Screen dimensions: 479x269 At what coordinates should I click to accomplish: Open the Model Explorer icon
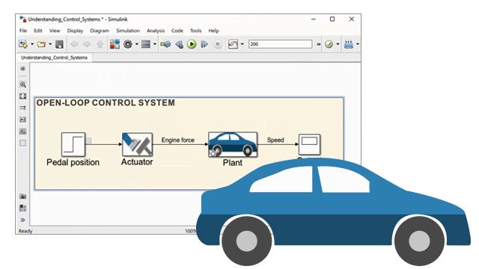[x=146, y=45]
